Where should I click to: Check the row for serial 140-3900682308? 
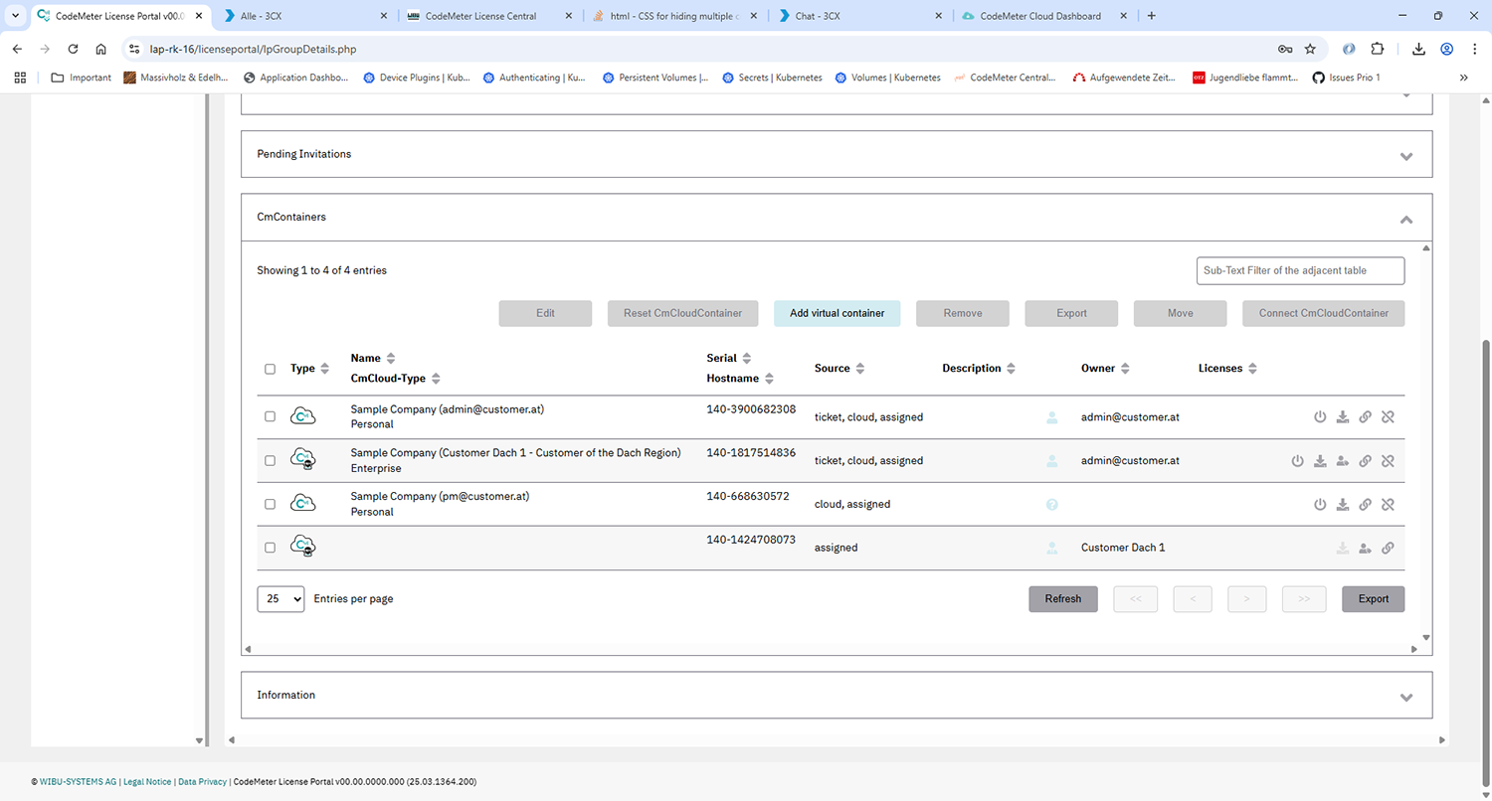point(270,416)
